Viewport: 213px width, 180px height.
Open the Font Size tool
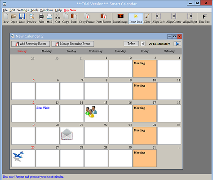click(x=204, y=18)
